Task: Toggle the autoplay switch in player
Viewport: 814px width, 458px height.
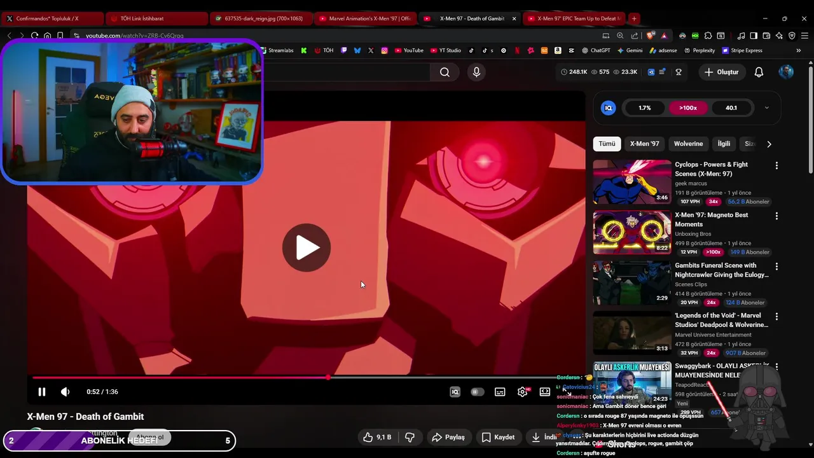Action: [477, 392]
